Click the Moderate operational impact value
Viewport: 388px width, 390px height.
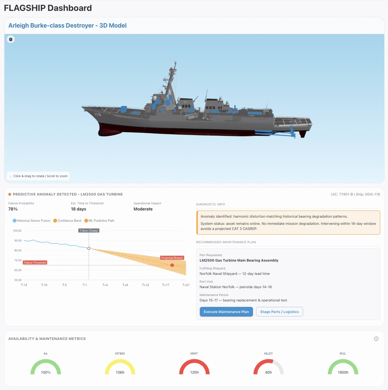[x=143, y=209]
